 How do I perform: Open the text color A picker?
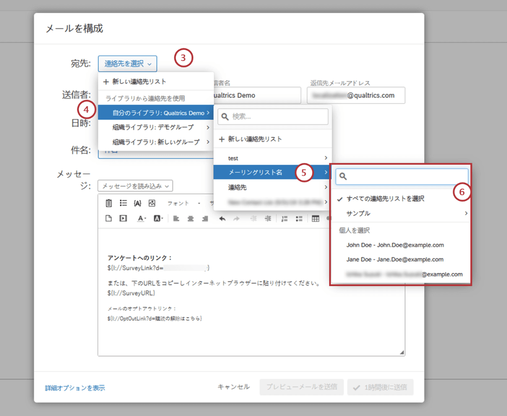(x=141, y=218)
